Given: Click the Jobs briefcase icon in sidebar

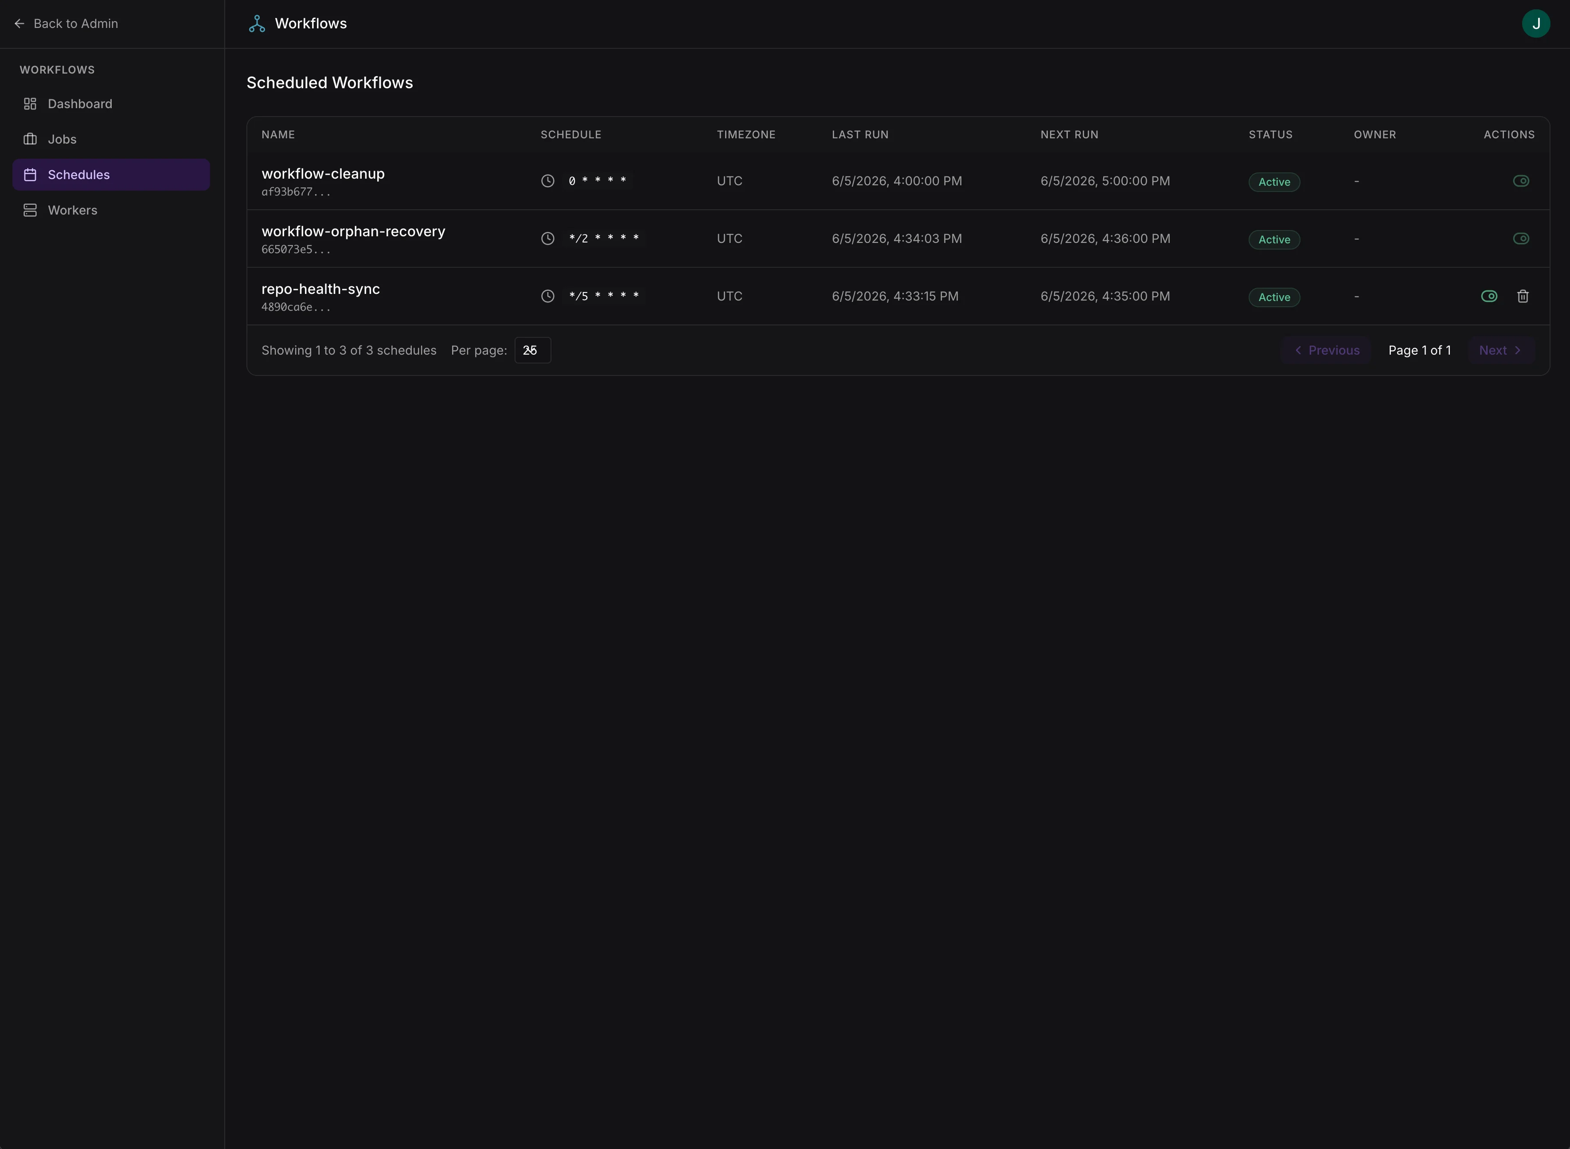Looking at the screenshot, I should click(30, 139).
